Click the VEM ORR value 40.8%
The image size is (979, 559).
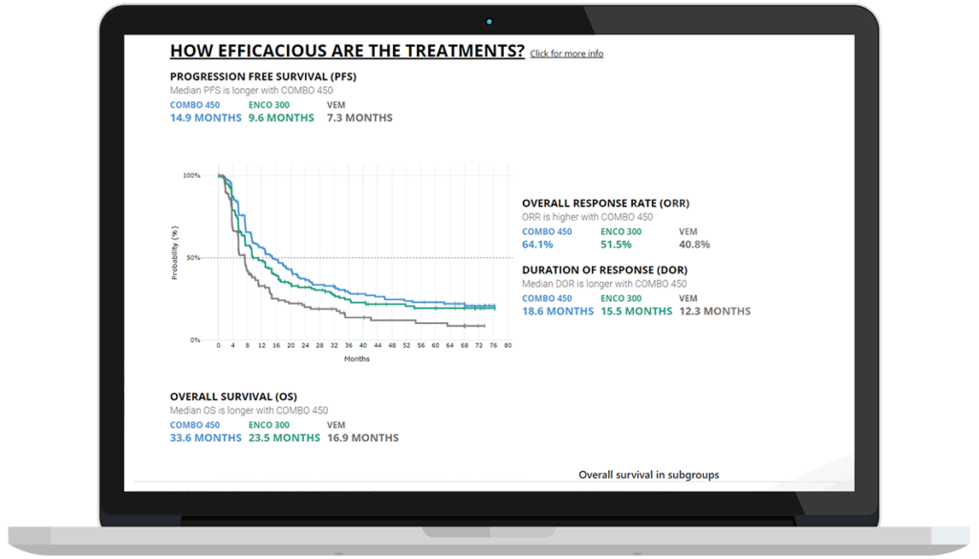tap(694, 245)
